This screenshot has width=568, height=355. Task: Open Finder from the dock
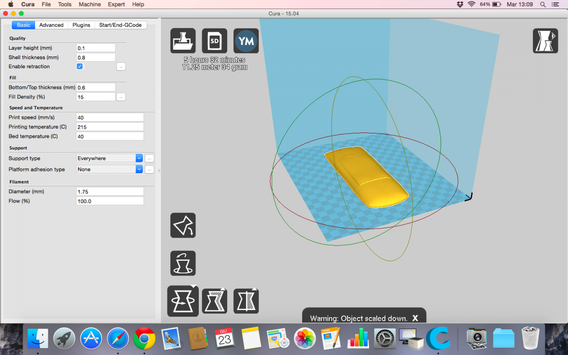coord(38,339)
